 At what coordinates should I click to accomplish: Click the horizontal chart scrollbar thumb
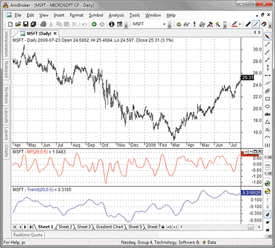click(x=251, y=227)
